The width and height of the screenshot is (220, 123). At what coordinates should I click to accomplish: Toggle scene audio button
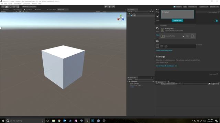(x=23, y=11)
